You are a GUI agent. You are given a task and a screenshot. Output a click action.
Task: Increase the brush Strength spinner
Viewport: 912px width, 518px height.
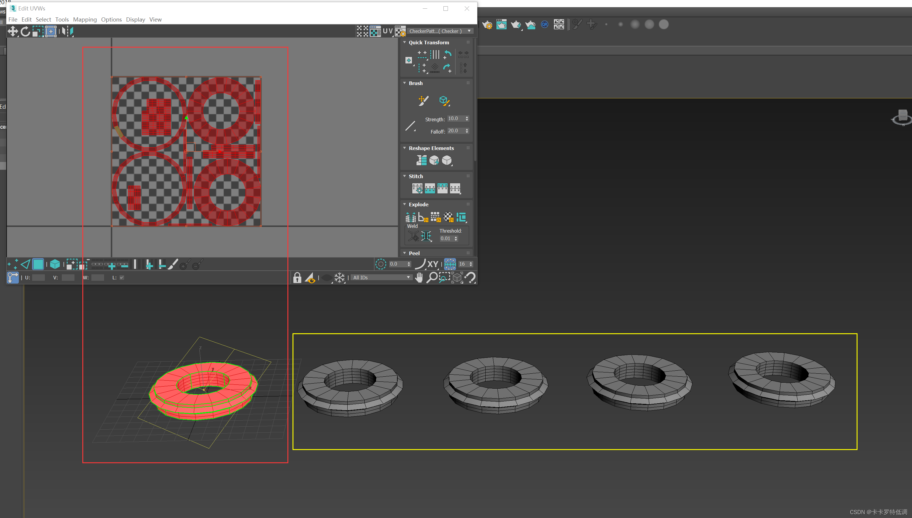[x=467, y=117]
